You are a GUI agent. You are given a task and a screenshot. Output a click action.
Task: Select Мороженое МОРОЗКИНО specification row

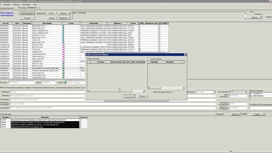[44, 127]
